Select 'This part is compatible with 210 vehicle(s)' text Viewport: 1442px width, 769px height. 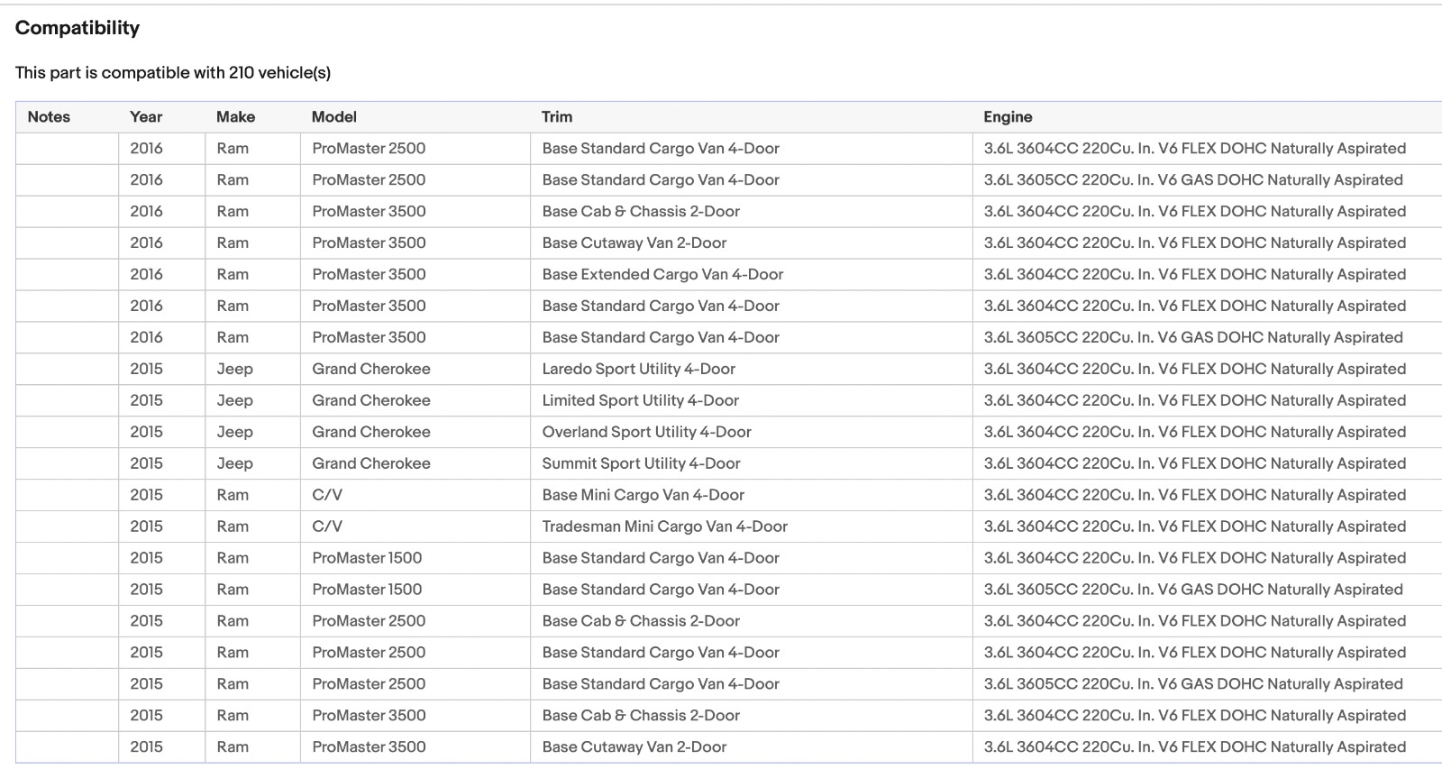point(173,73)
